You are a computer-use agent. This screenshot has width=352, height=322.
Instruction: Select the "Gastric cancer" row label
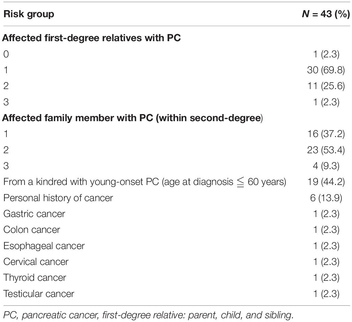point(34,214)
